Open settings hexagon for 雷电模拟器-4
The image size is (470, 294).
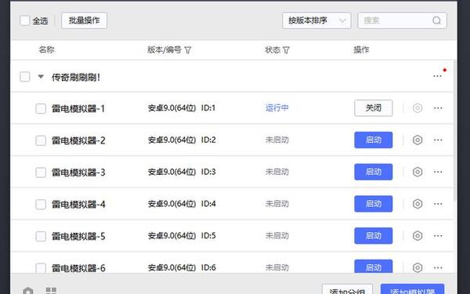pos(418,204)
